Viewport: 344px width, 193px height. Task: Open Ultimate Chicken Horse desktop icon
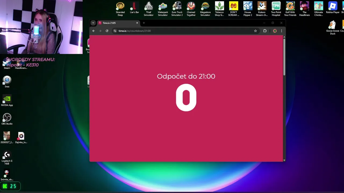click(x=318, y=9)
